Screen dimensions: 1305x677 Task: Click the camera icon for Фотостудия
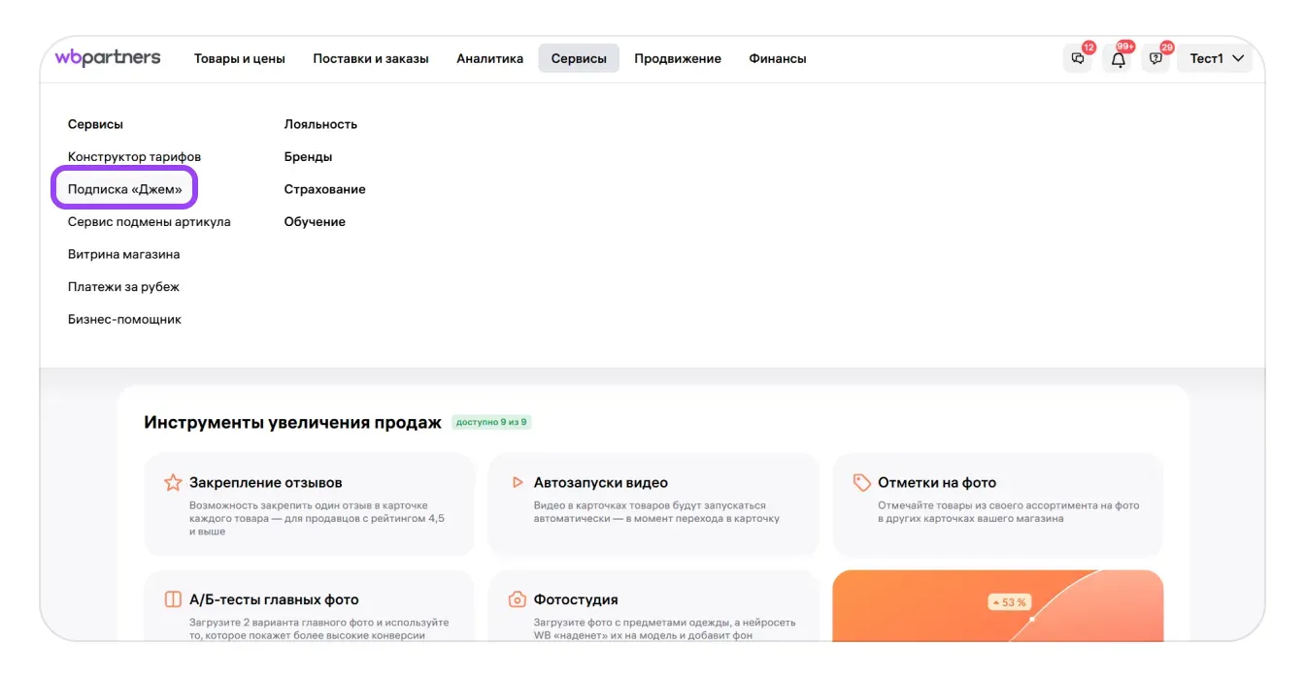pos(518,599)
